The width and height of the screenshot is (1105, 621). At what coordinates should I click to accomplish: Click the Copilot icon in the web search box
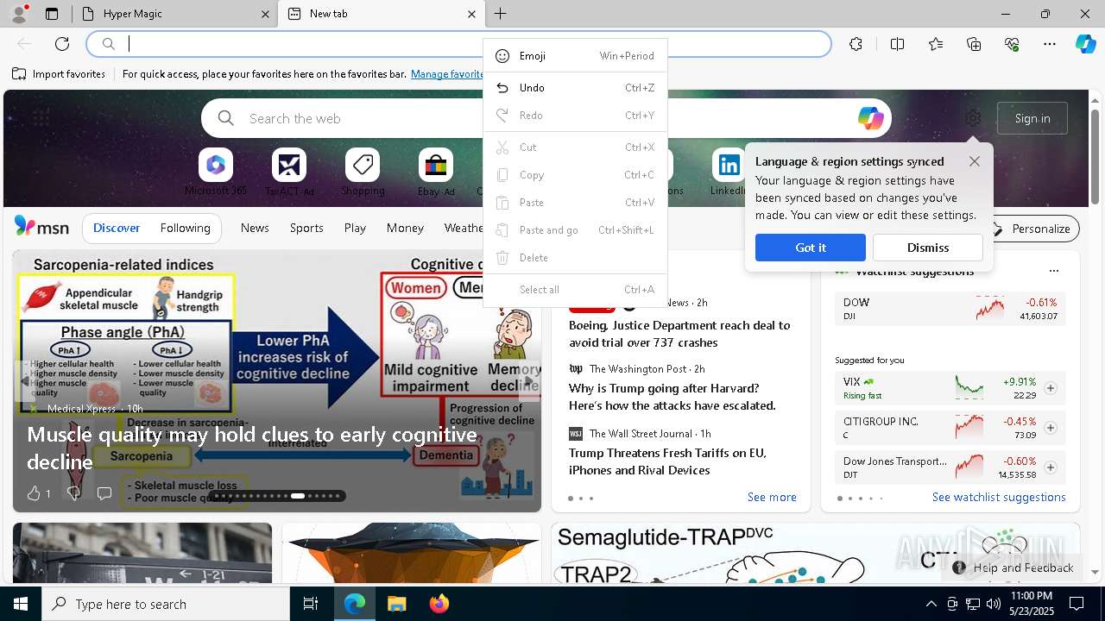(x=870, y=118)
